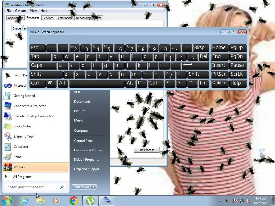Click the Windows Start orb
275x206 pixels.
(x=7, y=201)
